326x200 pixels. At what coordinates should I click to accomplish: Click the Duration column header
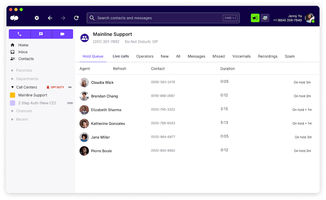[227, 68]
